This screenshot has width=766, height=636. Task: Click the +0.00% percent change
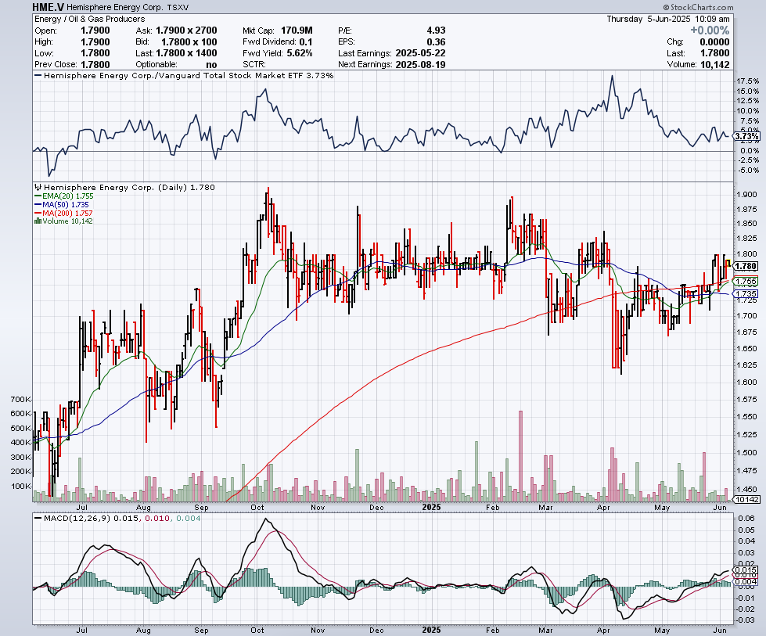pyautogui.click(x=710, y=31)
